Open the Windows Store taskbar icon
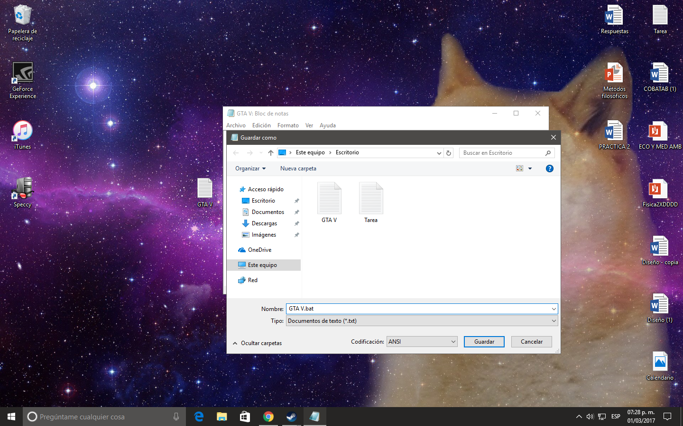 click(245, 417)
